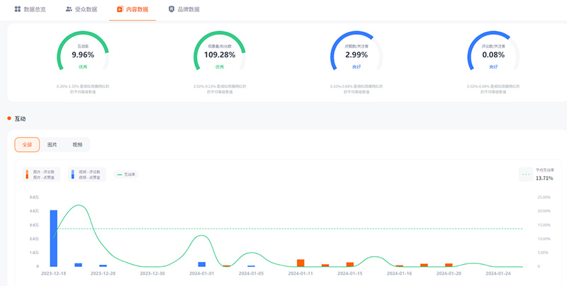Switch the chart filter to 图片

pos(52,144)
